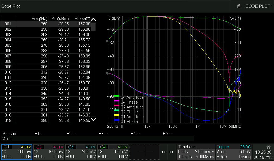Open the Trigger settings box
This screenshot has height=161, width=274.
point(234,152)
